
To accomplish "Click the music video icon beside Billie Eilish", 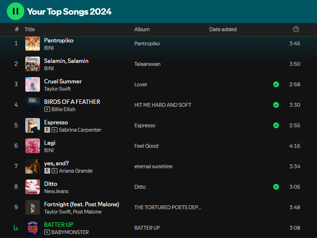I will 47,109.
